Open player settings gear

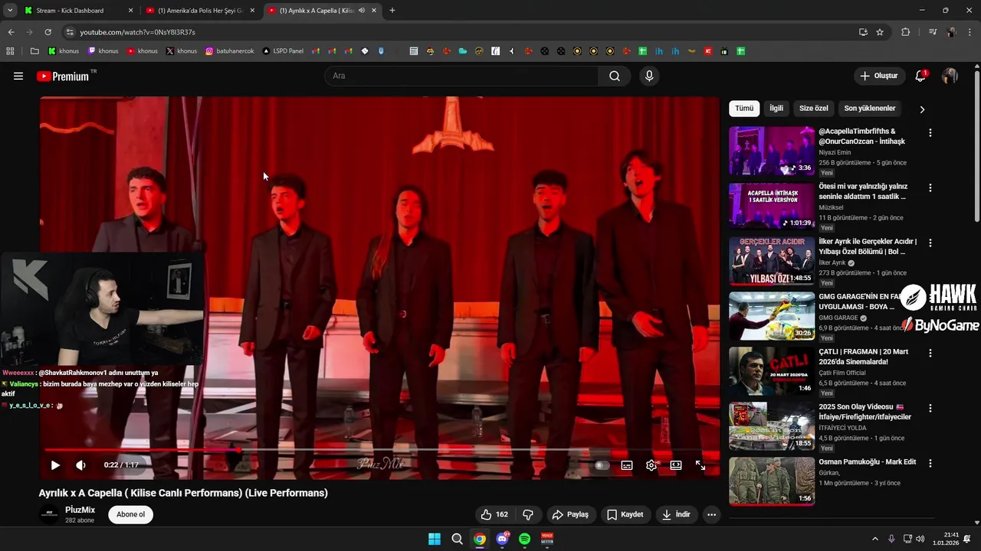[x=651, y=465]
